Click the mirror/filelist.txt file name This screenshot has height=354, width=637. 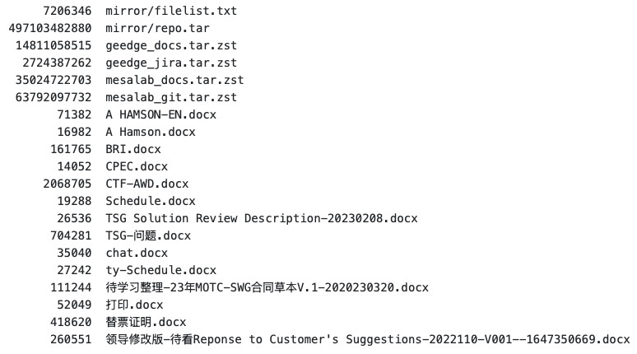171,12
